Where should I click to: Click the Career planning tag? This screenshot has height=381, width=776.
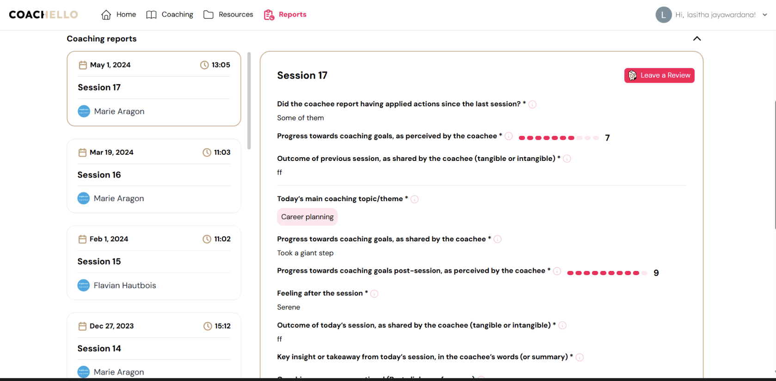pos(307,217)
